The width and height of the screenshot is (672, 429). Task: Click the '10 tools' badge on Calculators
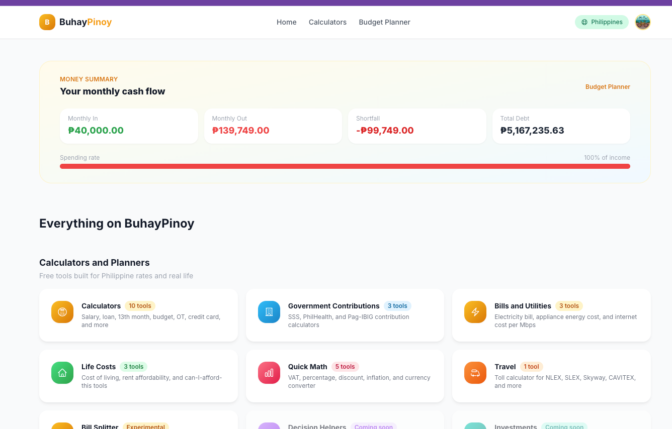coord(140,306)
